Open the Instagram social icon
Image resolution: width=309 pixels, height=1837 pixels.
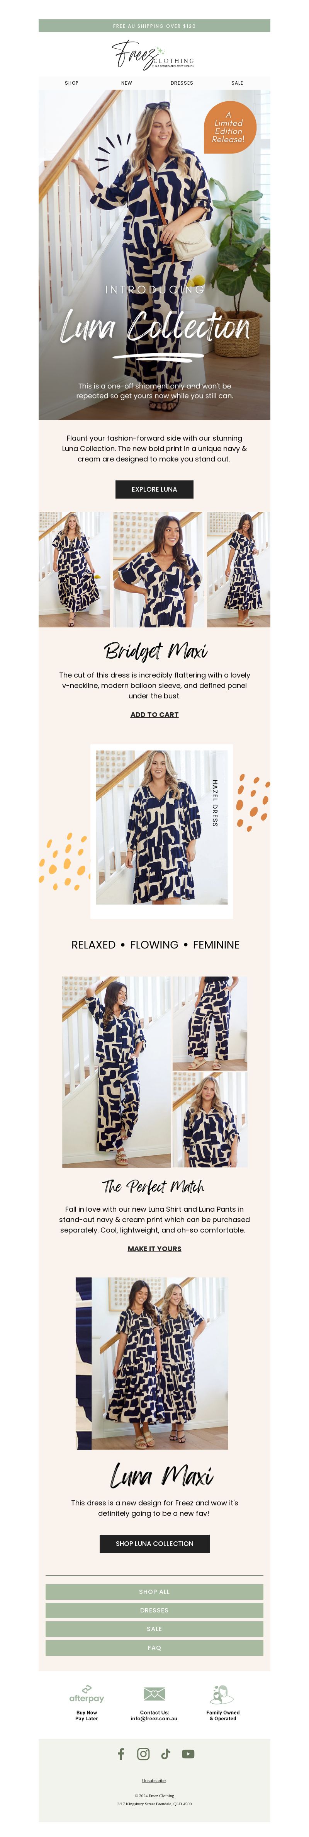143,1754
